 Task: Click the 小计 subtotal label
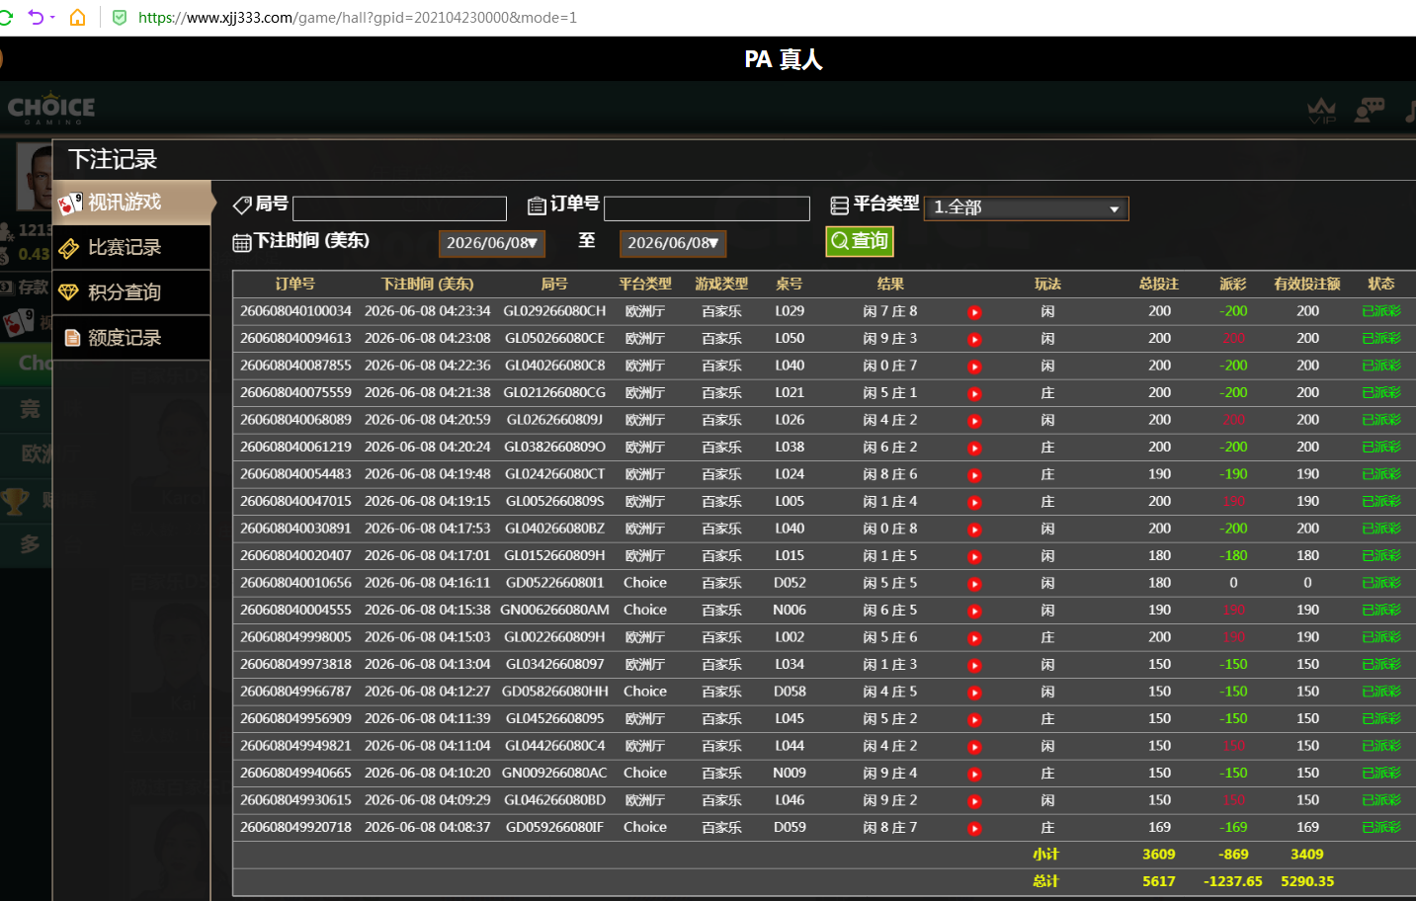click(1045, 854)
